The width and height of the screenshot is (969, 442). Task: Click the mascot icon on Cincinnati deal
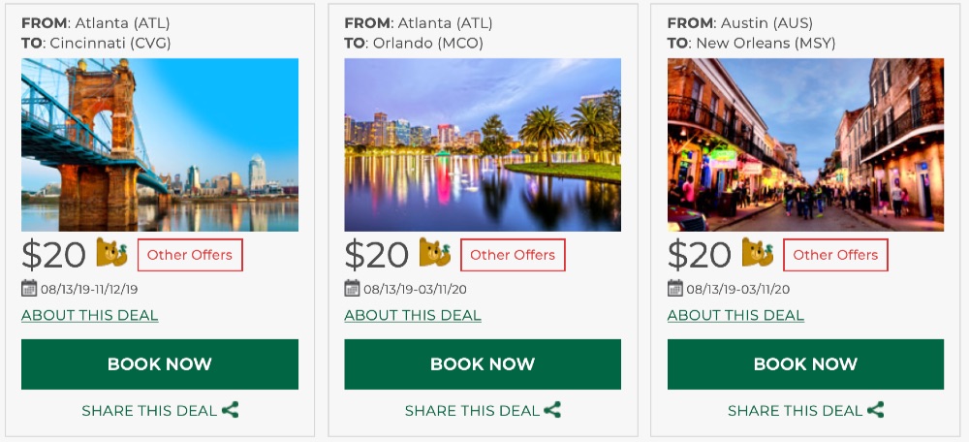click(111, 254)
